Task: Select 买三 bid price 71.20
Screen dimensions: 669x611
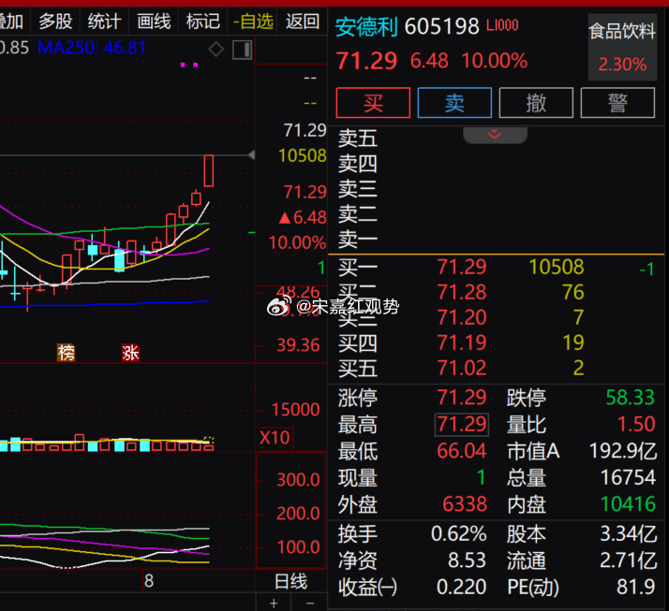Action: coord(462,317)
